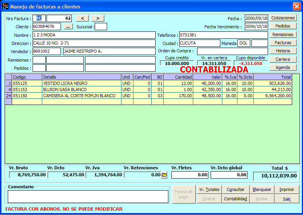This screenshot has width=303, height=215.
Task: Click Total column header
Action: (273, 77)
